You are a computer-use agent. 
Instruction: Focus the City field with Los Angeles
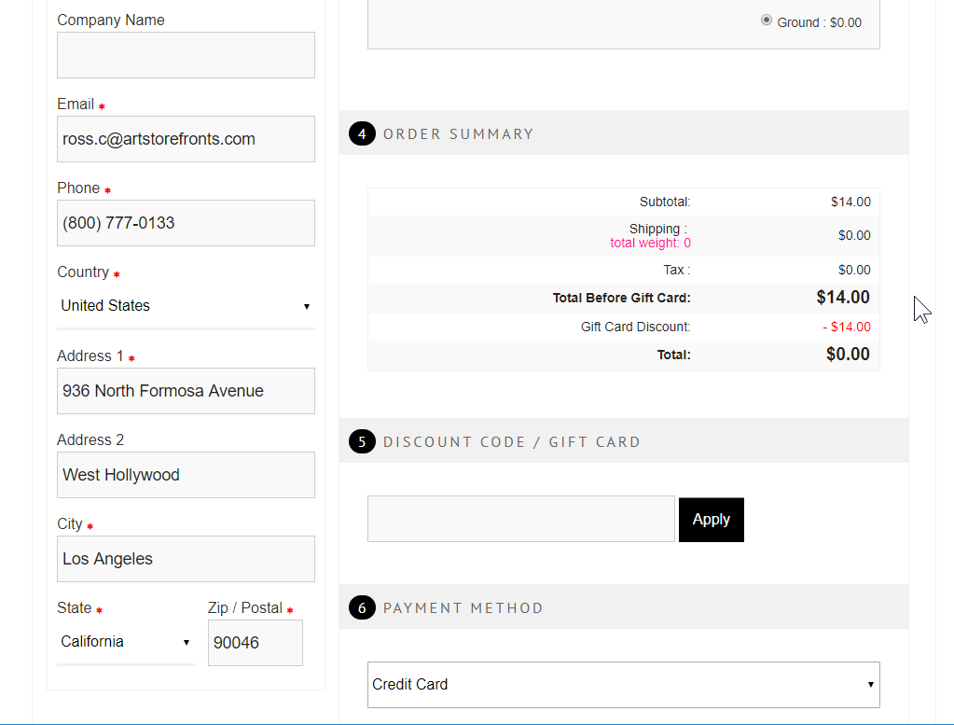click(x=186, y=559)
